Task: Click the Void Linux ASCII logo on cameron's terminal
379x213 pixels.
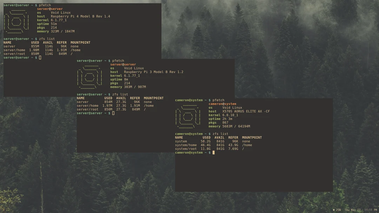Action: click(x=188, y=115)
